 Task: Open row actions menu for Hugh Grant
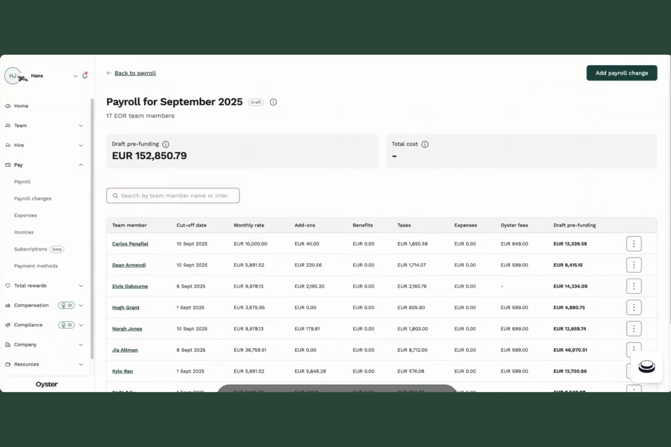tap(634, 308)
